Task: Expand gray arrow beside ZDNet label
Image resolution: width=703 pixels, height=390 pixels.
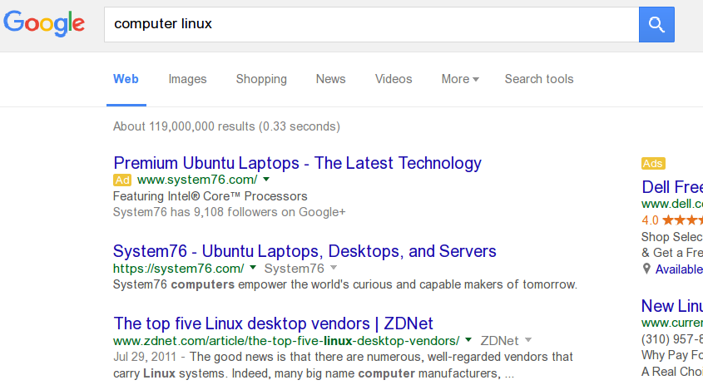Action: pyautogui.click(x=528, y=340)
